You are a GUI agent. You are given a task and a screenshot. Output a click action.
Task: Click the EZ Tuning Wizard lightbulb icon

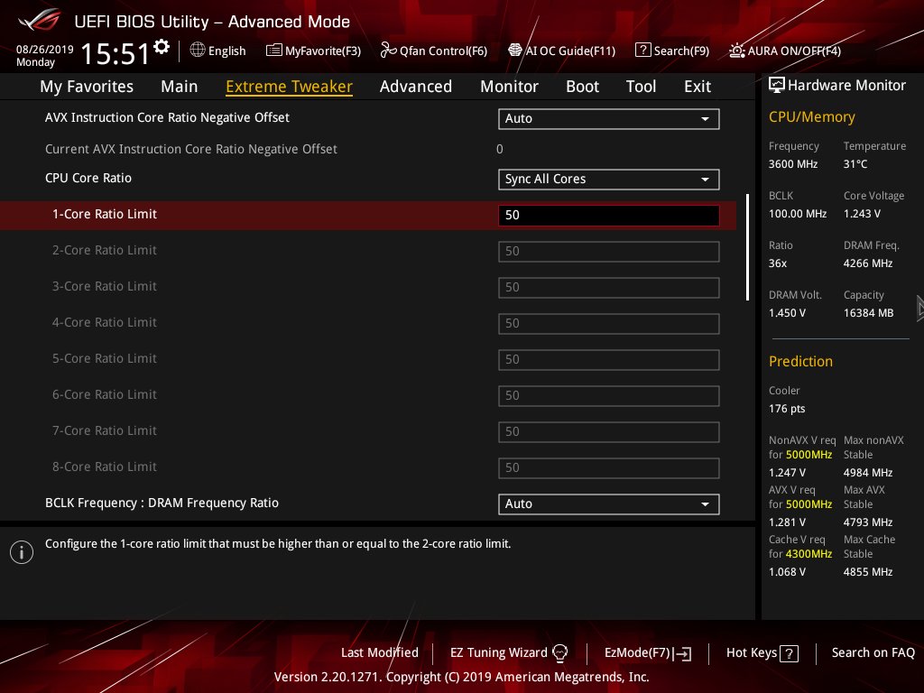tap(559, 653)
